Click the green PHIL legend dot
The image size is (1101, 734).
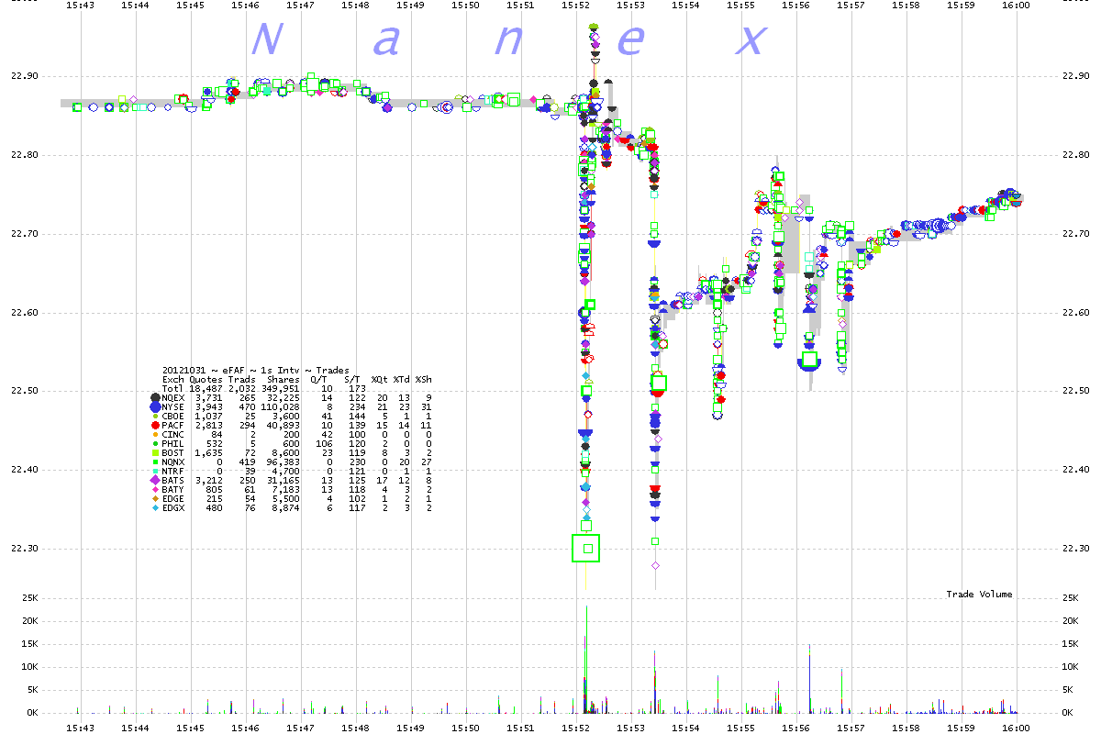(155, 443)
